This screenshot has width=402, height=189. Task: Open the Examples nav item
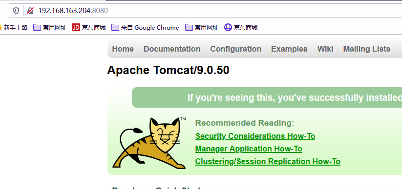click(289, 49)
